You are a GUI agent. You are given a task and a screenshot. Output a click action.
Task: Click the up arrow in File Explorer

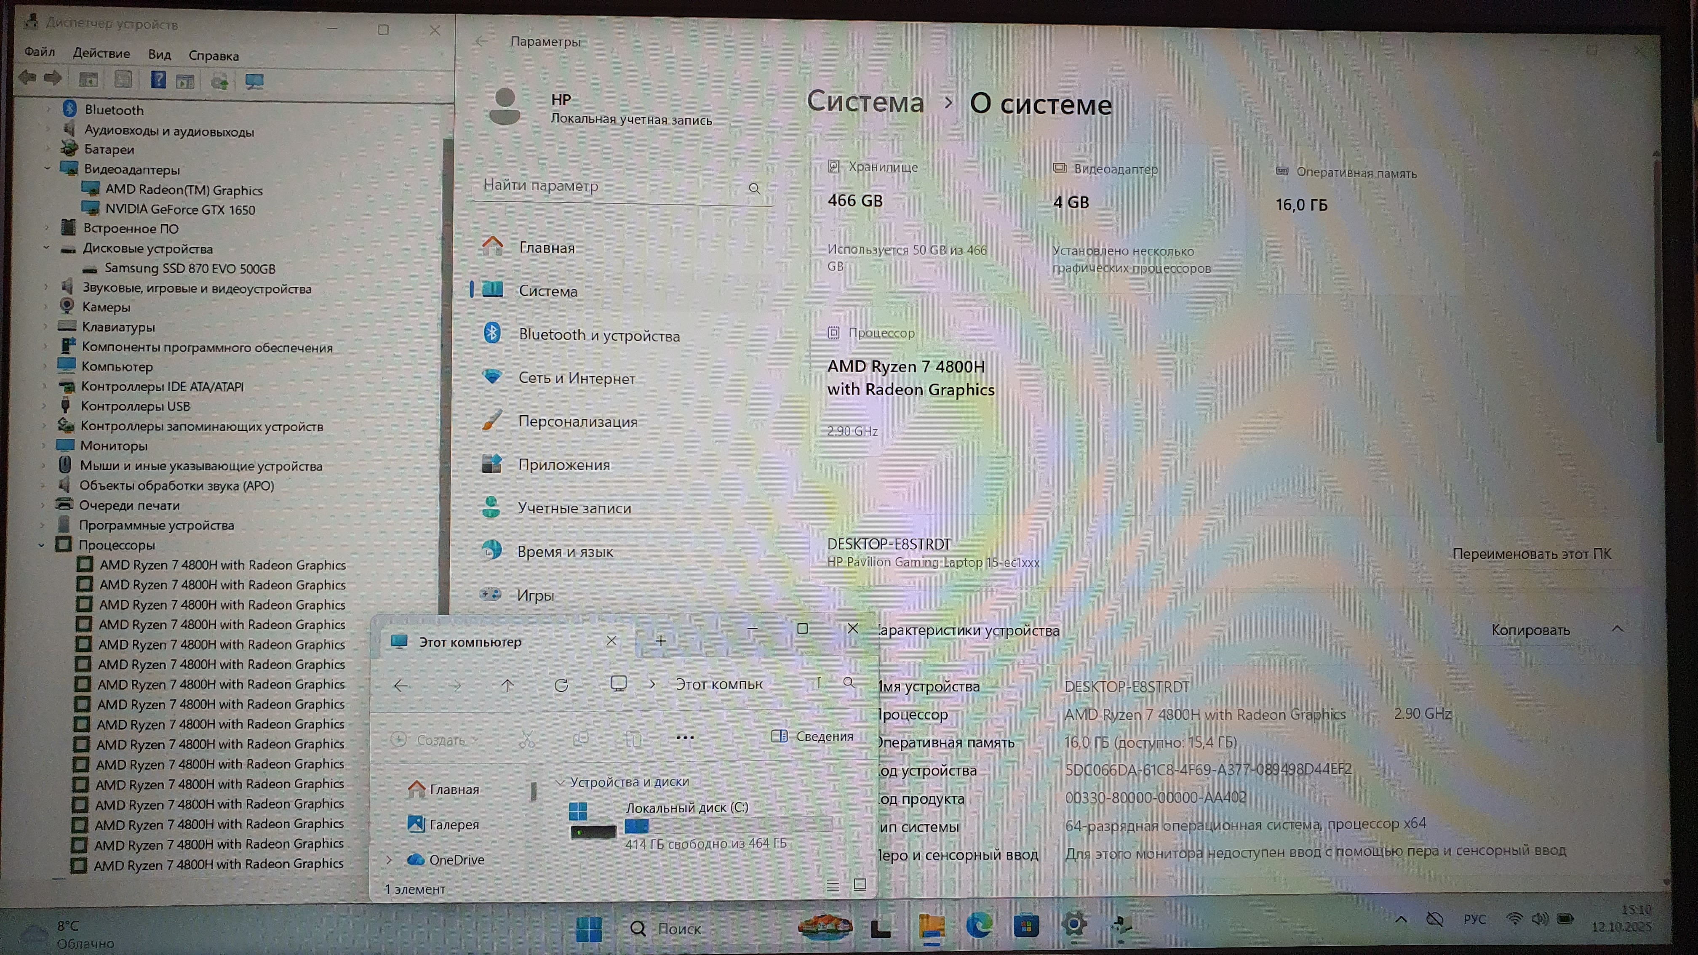point(507,686)
